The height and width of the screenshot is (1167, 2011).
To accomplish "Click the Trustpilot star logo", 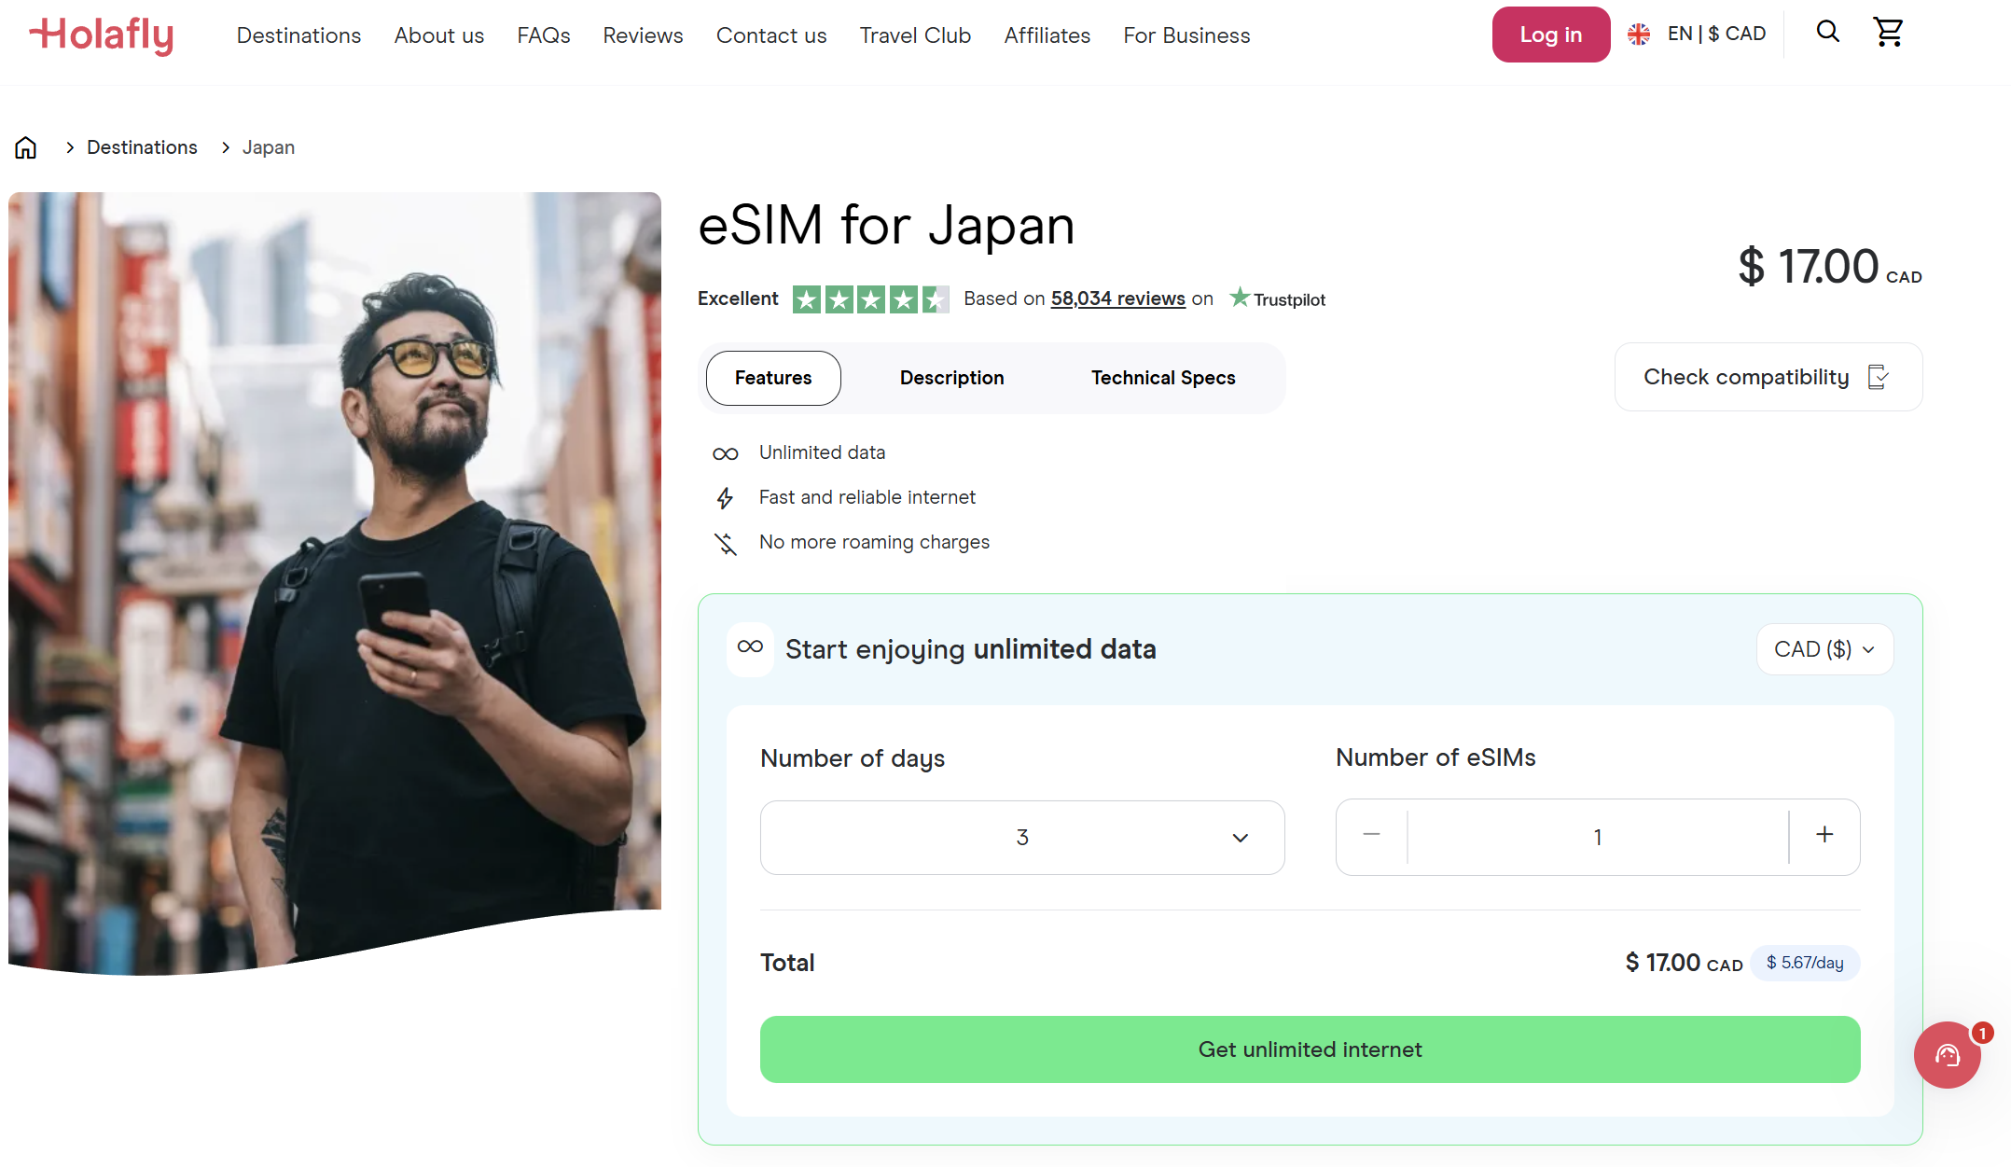I will (x=1240, y=298).
